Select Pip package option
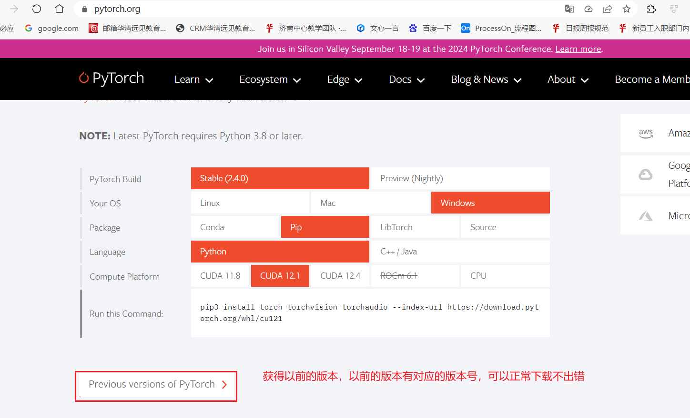Screen dimensions: 690x418 tap(325, 227)
